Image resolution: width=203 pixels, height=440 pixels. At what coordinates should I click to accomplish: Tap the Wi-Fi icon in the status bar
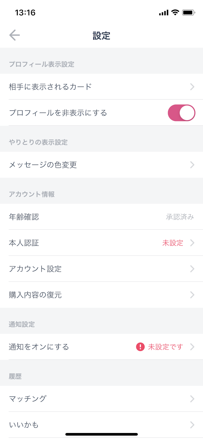pos(174,12)
